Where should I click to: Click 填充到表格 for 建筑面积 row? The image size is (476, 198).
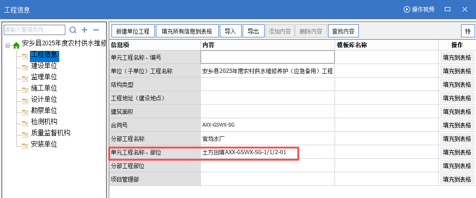click(x=457, y=112)
